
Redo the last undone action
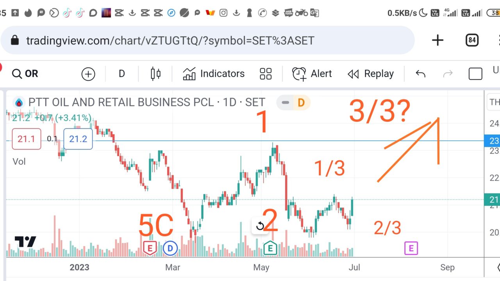(448, 73)
